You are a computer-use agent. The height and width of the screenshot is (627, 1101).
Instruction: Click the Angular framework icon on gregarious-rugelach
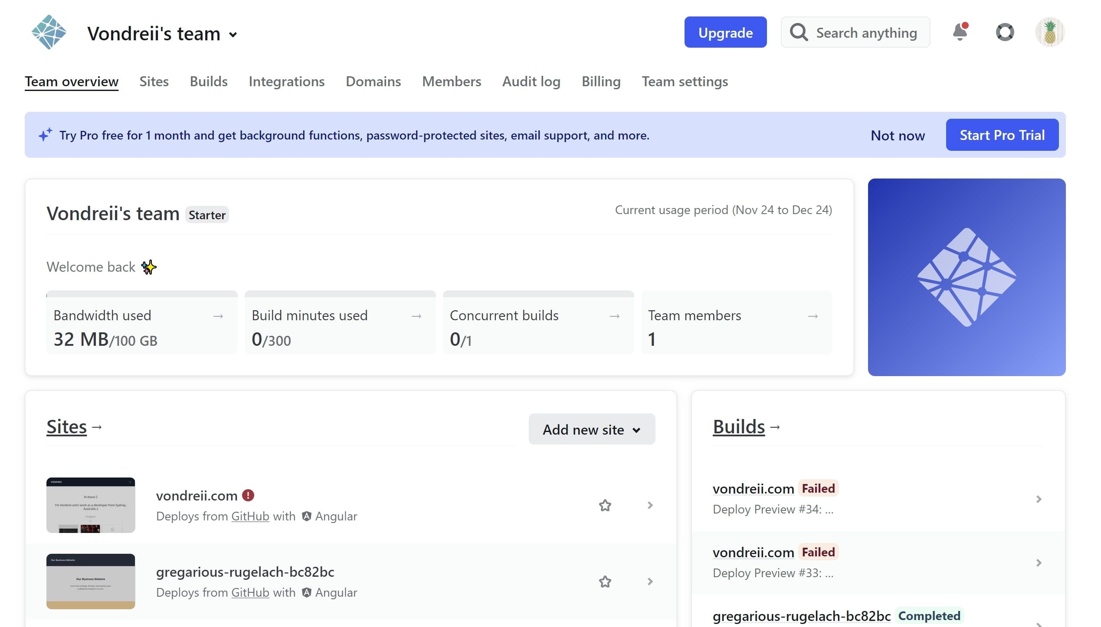pos(307,592)
